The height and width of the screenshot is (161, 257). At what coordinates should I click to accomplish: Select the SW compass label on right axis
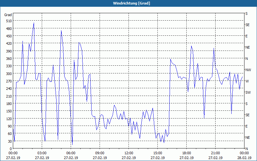(248, 92)
